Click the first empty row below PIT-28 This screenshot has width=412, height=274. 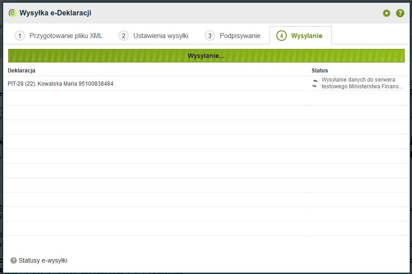click(x=206, y=98)
